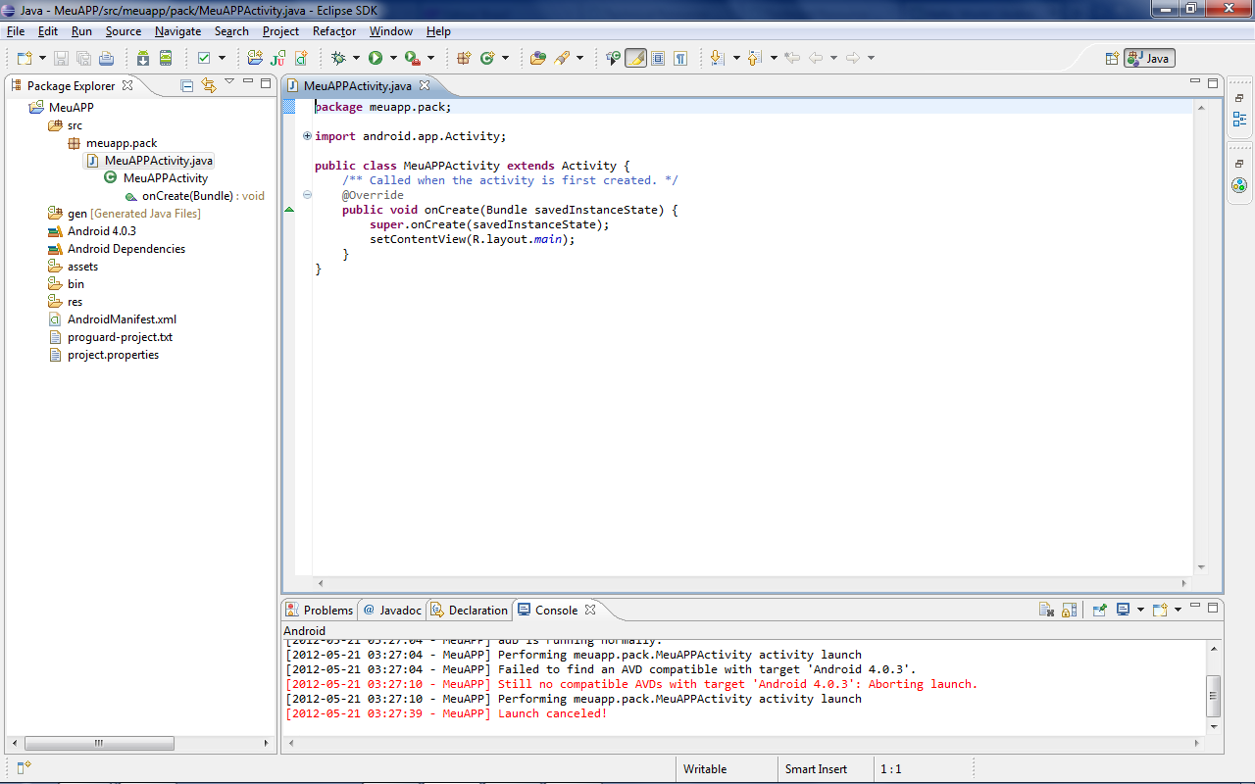Click the Run External Tools icon
The width and height of the screenshot is (1255, 784).
[x=413, y=58]
